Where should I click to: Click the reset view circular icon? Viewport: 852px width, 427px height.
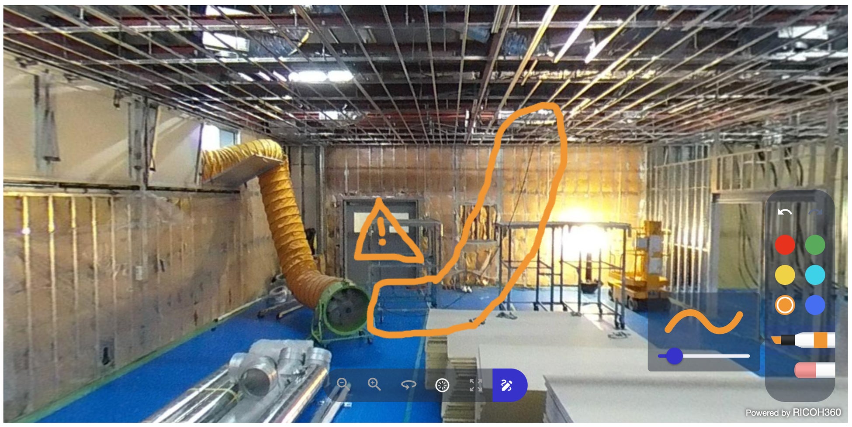[442, 385]
